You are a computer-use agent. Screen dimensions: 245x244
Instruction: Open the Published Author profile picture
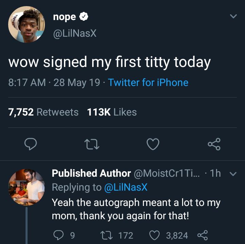26,187
